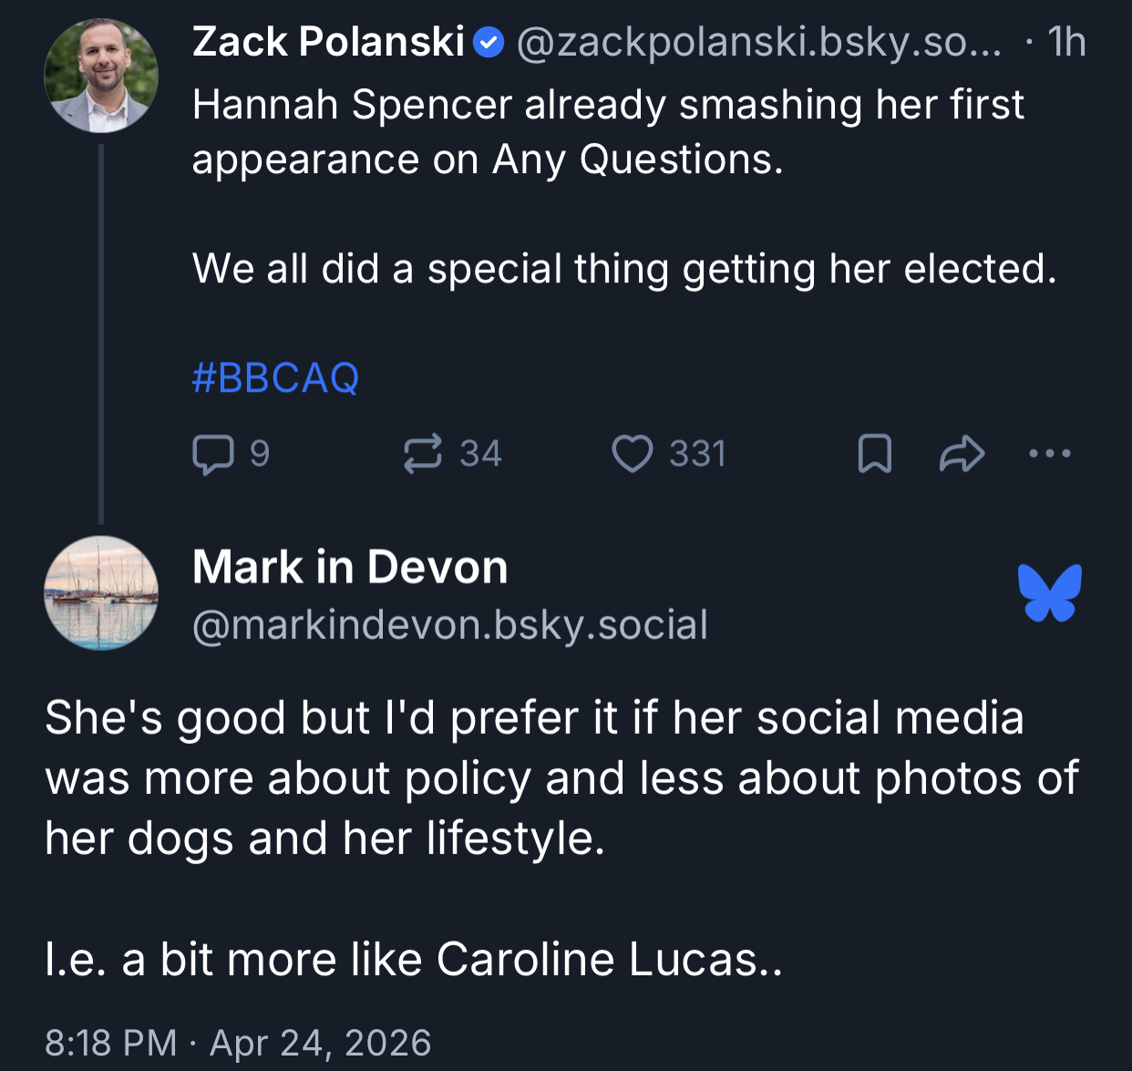Click the @zackpolanski.bsky.so... handle

coord(758,42)
